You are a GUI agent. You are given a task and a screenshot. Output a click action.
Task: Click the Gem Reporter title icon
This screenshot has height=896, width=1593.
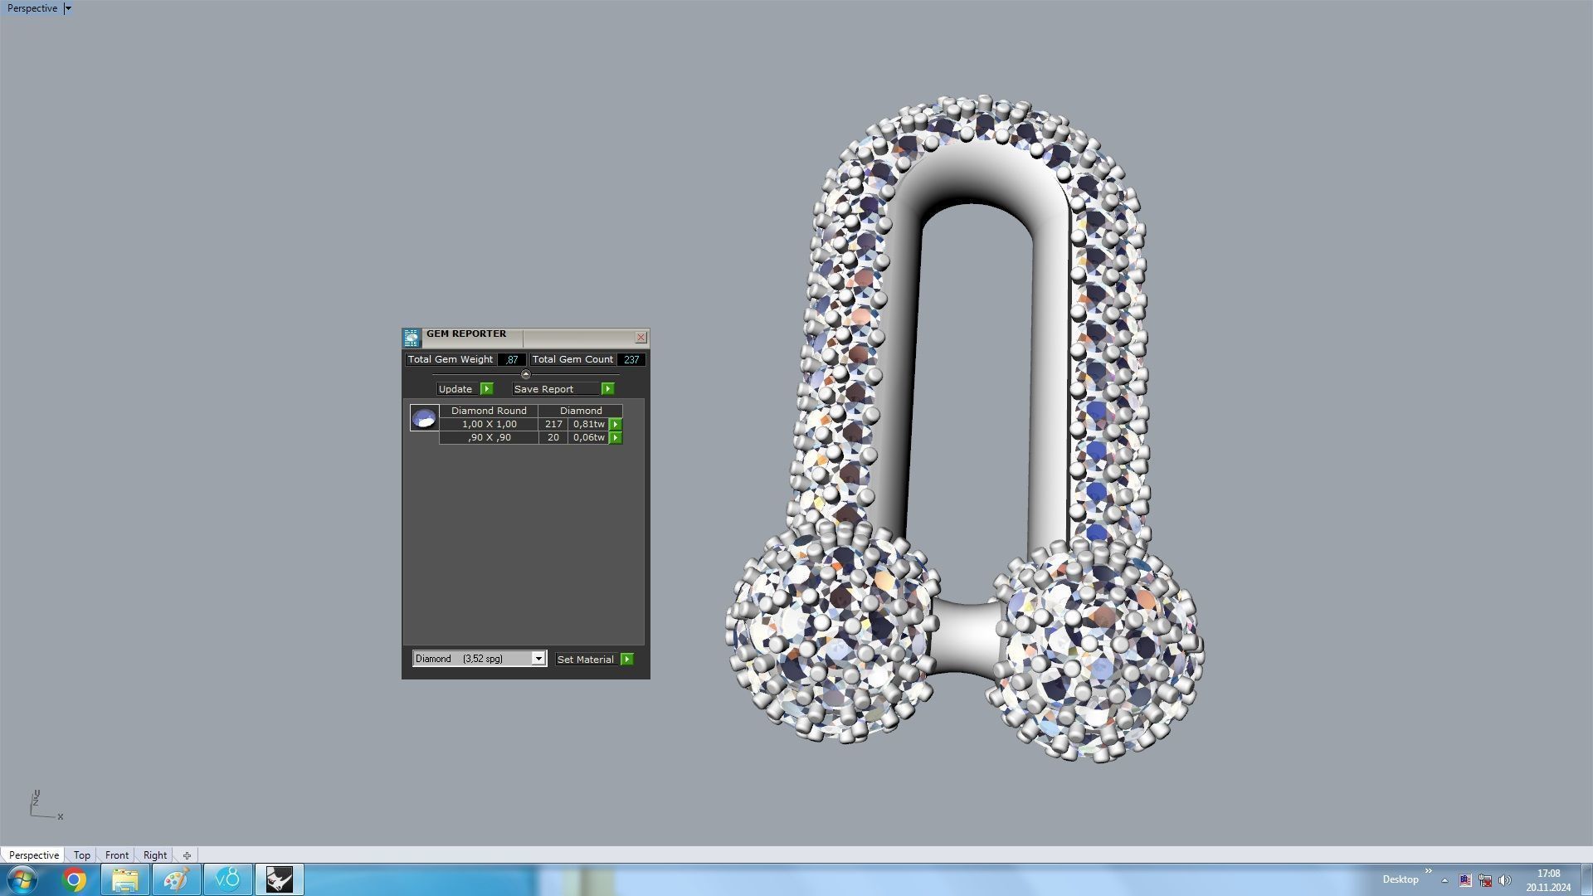412,337
